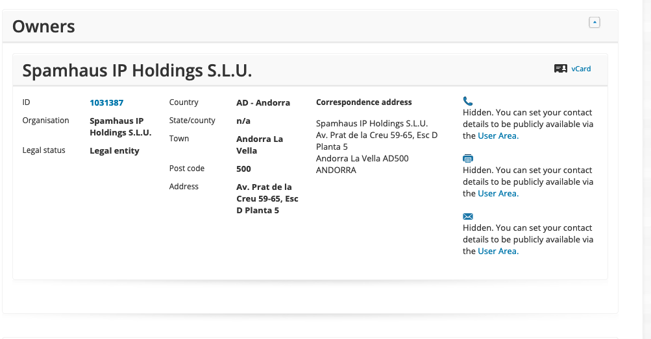651x339 pixels.
Task: Download the vCard link
Action: tap(581, 69)
